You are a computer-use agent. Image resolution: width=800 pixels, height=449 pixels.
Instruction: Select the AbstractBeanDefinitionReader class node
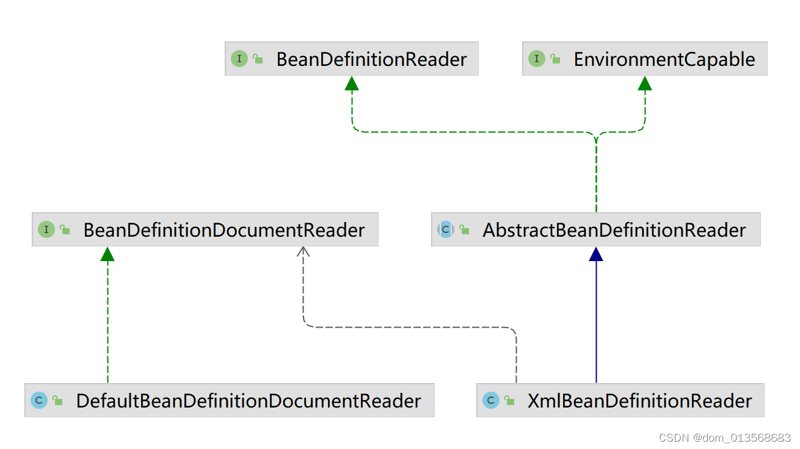[595, 229]
